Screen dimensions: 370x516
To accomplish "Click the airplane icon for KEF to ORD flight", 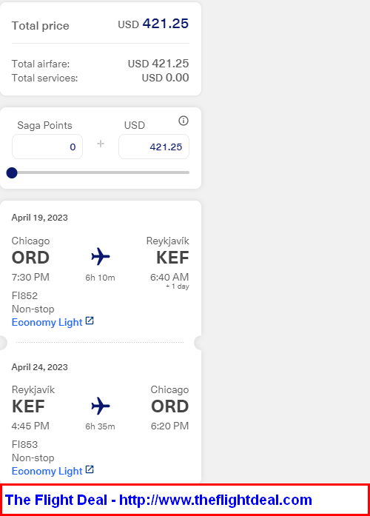I will coord(101,406).
